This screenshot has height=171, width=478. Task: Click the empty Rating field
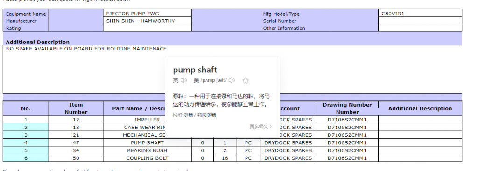click(x=147, y=28)
